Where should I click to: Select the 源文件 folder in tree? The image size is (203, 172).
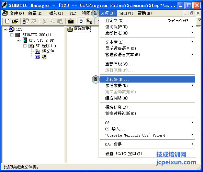pos(48,51)
